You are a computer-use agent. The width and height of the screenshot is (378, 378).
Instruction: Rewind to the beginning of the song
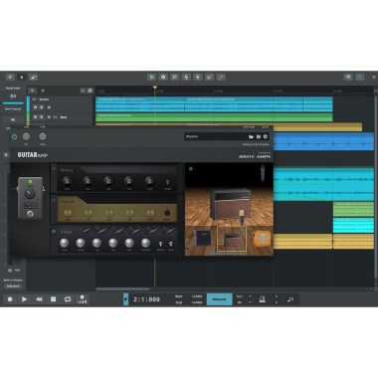pyautogui.click(x=39, y=299)
